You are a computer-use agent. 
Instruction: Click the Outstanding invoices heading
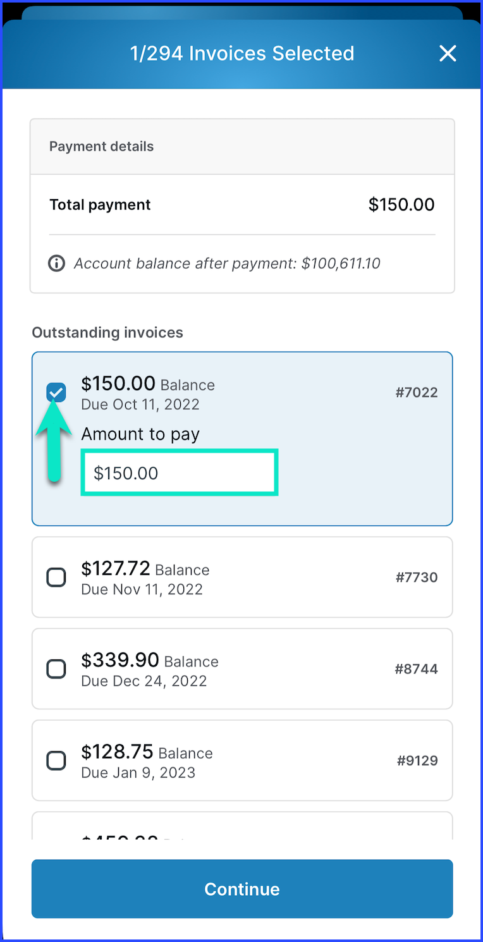tap(107, 333)
